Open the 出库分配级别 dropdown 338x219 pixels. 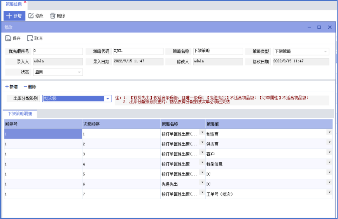pyautogui.click(x=108, y=99)
